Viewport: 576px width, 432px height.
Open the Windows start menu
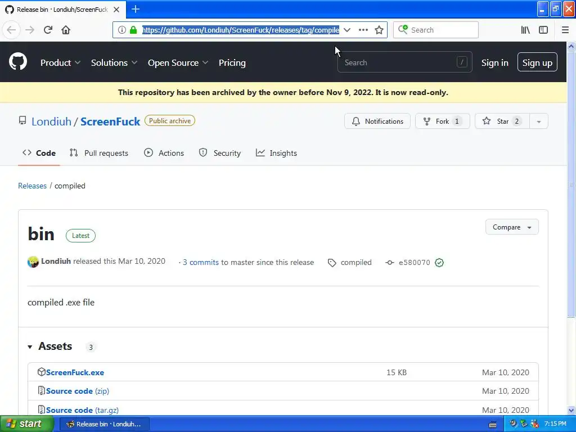pos(27,424)
